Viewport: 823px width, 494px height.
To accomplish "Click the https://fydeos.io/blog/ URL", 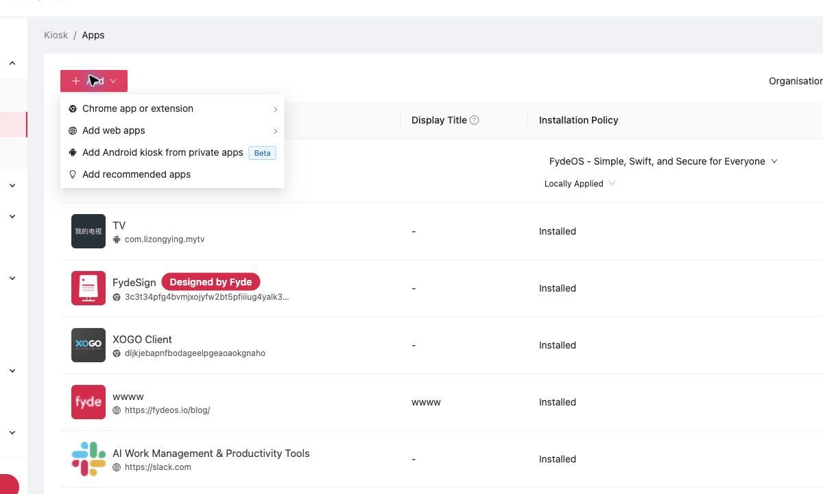I will [167, 410].
